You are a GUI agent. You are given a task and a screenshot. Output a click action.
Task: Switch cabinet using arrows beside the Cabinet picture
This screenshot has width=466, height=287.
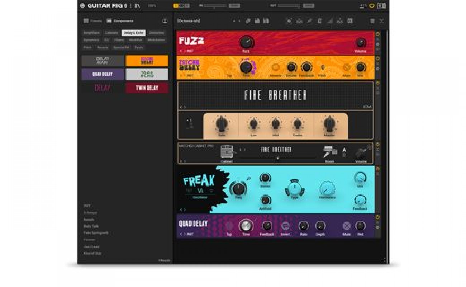[242, 150]
